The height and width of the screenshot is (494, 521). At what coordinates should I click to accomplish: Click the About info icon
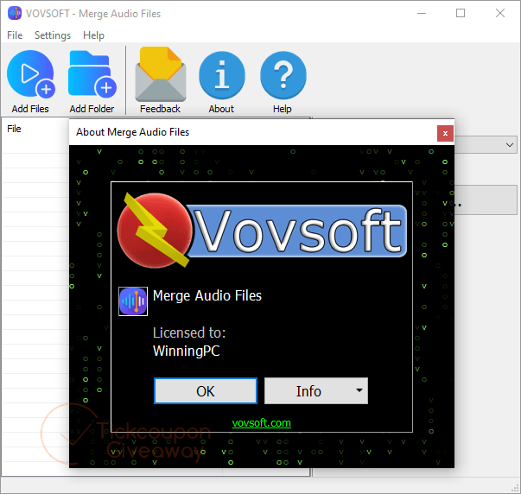click(222, 75)
